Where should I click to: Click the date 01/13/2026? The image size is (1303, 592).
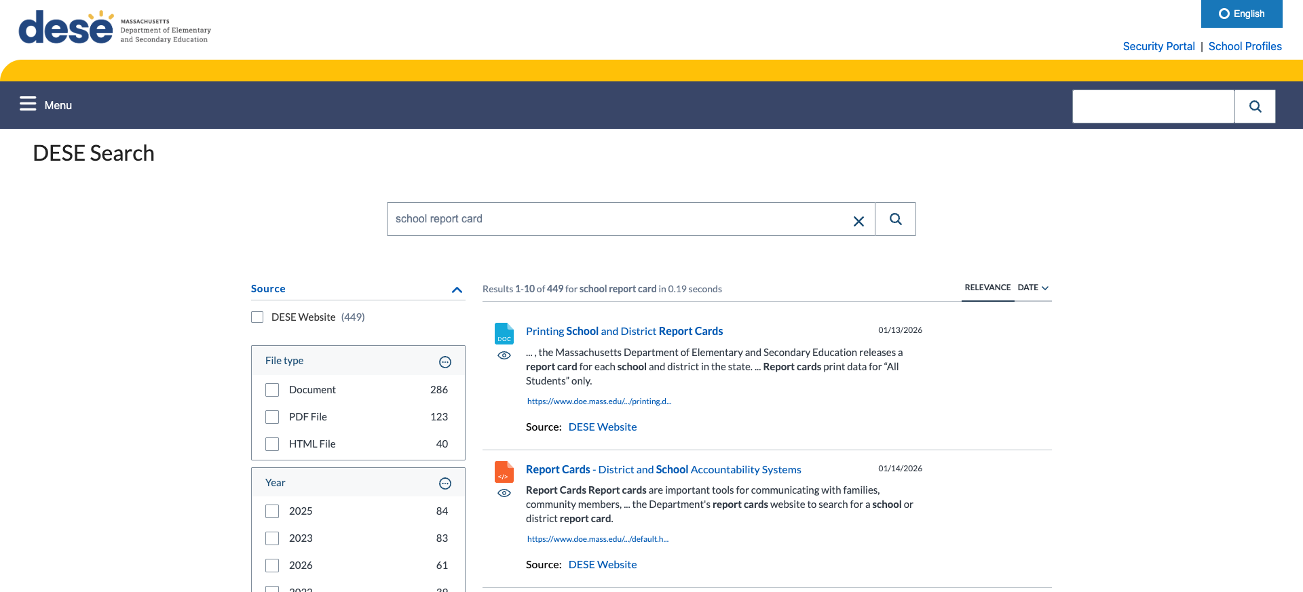tap(900, 330)
